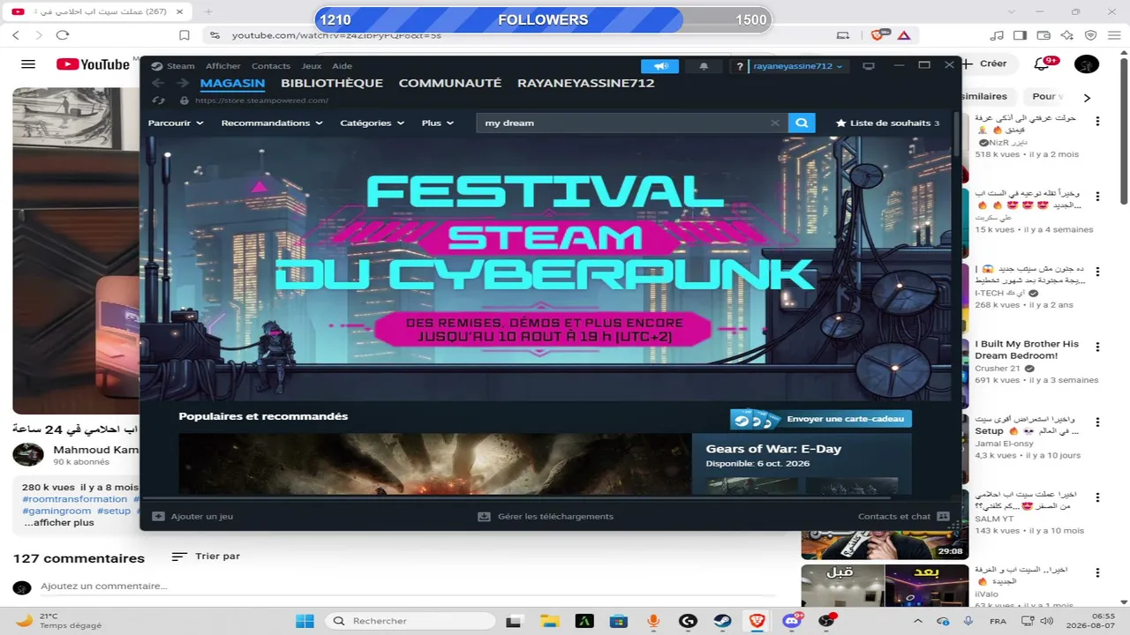This screenshot has height=635, width=1130.
Task: Open Leo AI sparkle icon
Action: (1067, 35)
